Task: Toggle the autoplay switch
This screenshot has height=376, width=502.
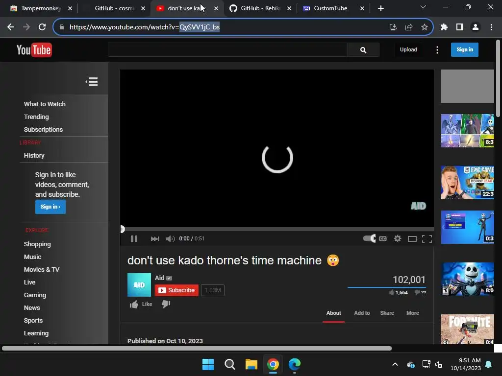Action: [369, 238]
